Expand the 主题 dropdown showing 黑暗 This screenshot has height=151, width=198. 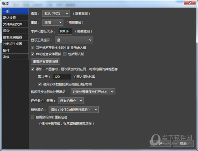pos(53,22)
